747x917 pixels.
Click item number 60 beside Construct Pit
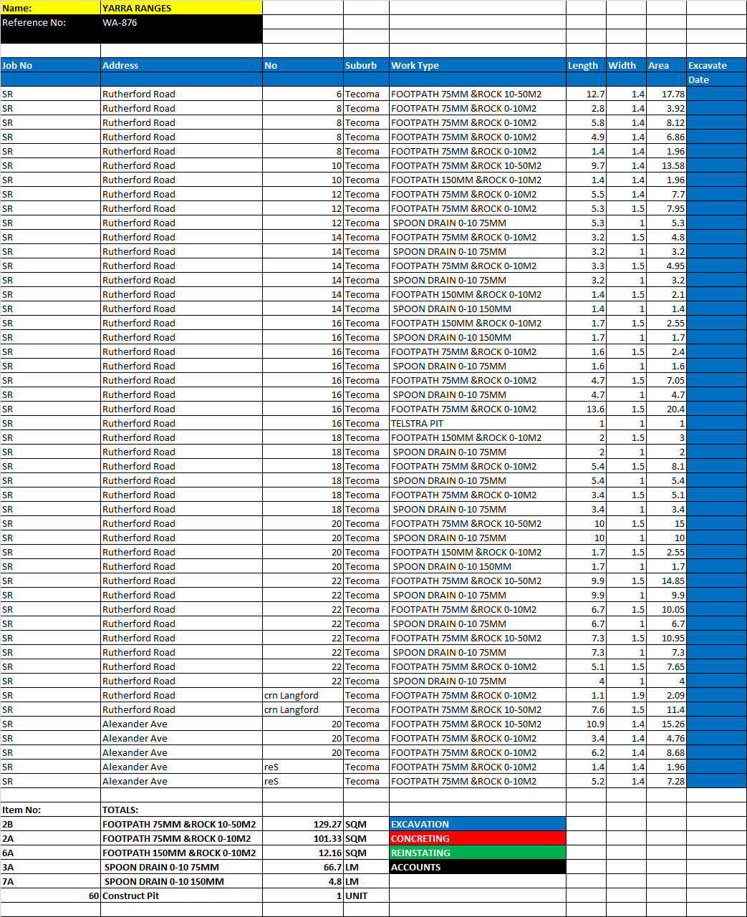pyautogui.click(x=50, y=896)
